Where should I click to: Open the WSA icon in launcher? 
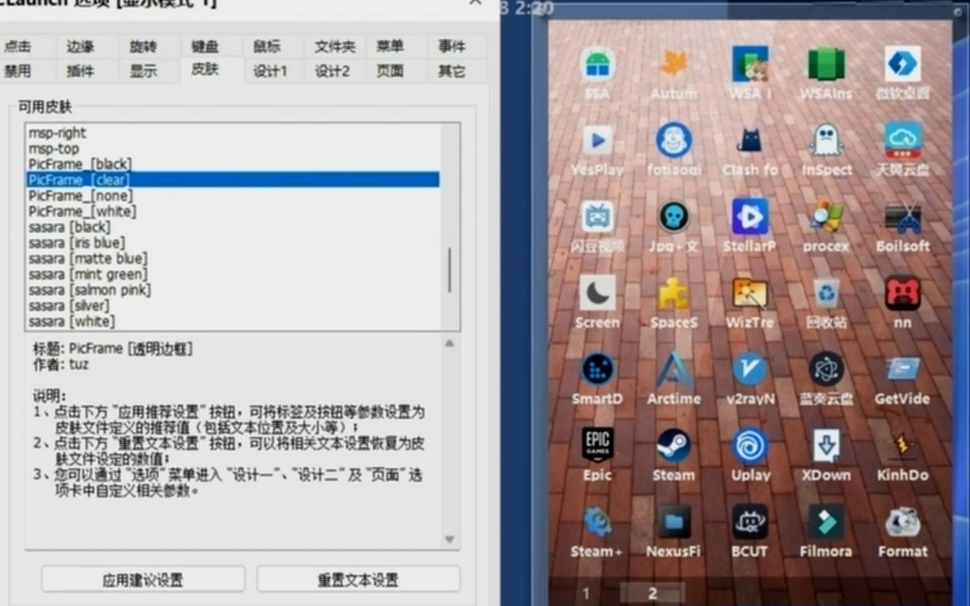click(750, 64)
